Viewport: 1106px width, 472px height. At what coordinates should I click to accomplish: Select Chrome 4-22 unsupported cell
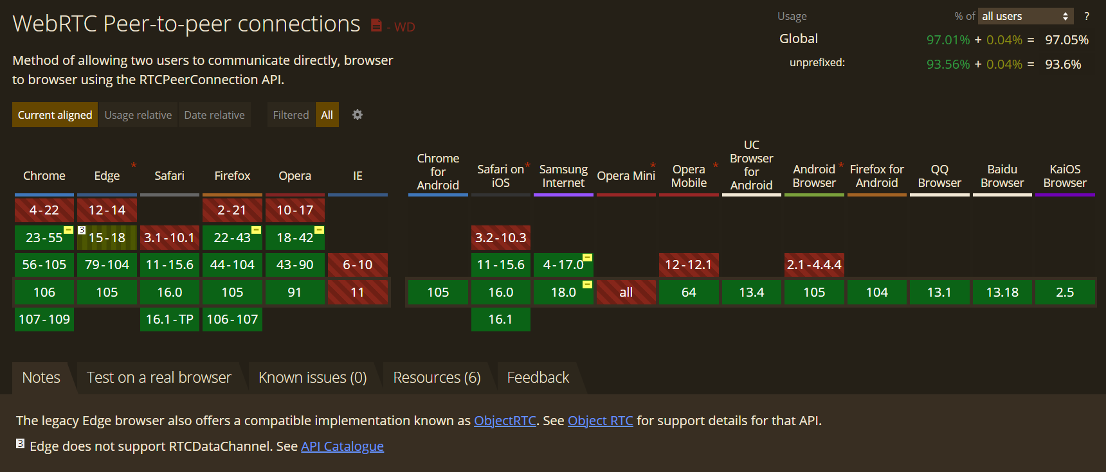[44, 210]
